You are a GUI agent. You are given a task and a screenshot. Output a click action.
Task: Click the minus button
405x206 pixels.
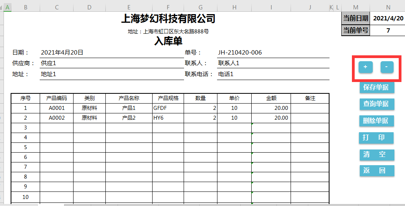tap(387, 67)
